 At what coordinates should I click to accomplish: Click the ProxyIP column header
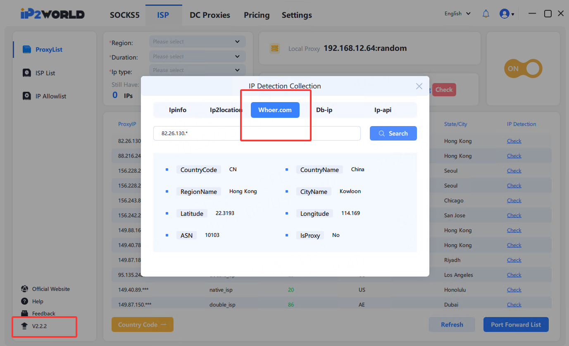pos(127,124)
